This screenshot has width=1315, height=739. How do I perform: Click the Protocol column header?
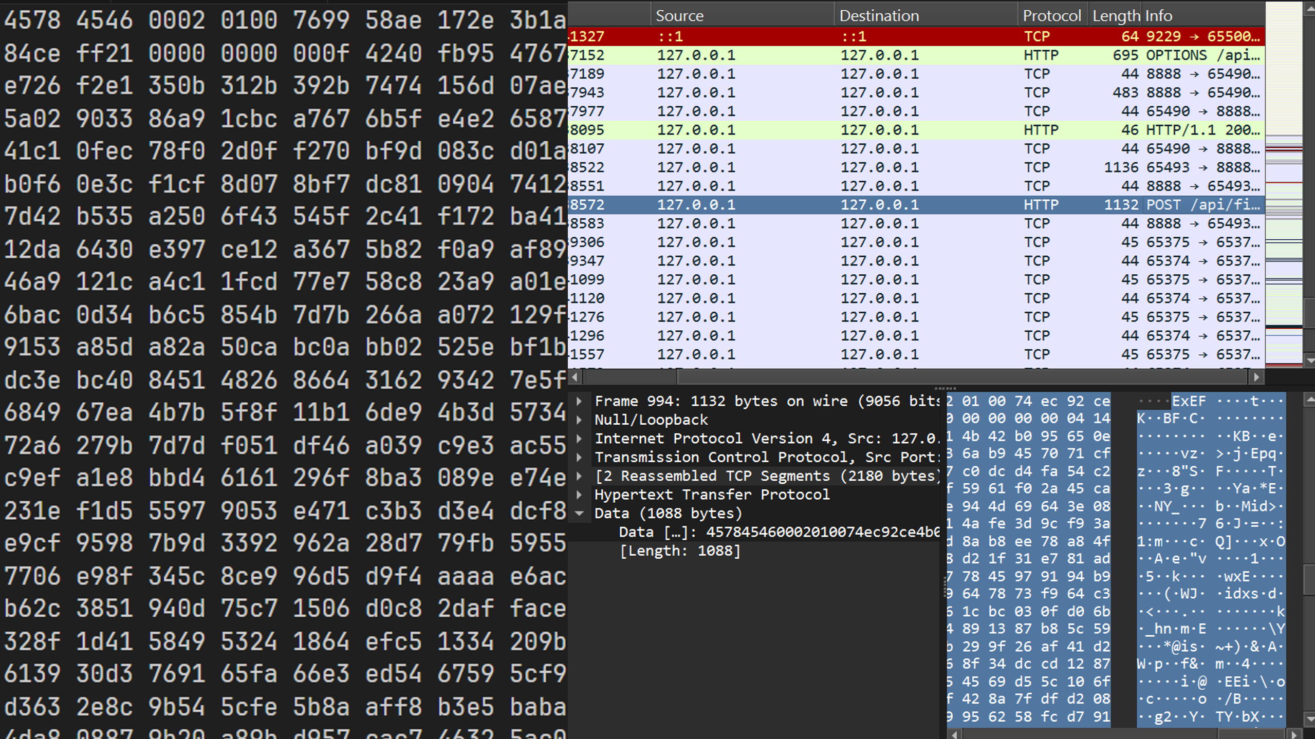(x=1051, y=15)
